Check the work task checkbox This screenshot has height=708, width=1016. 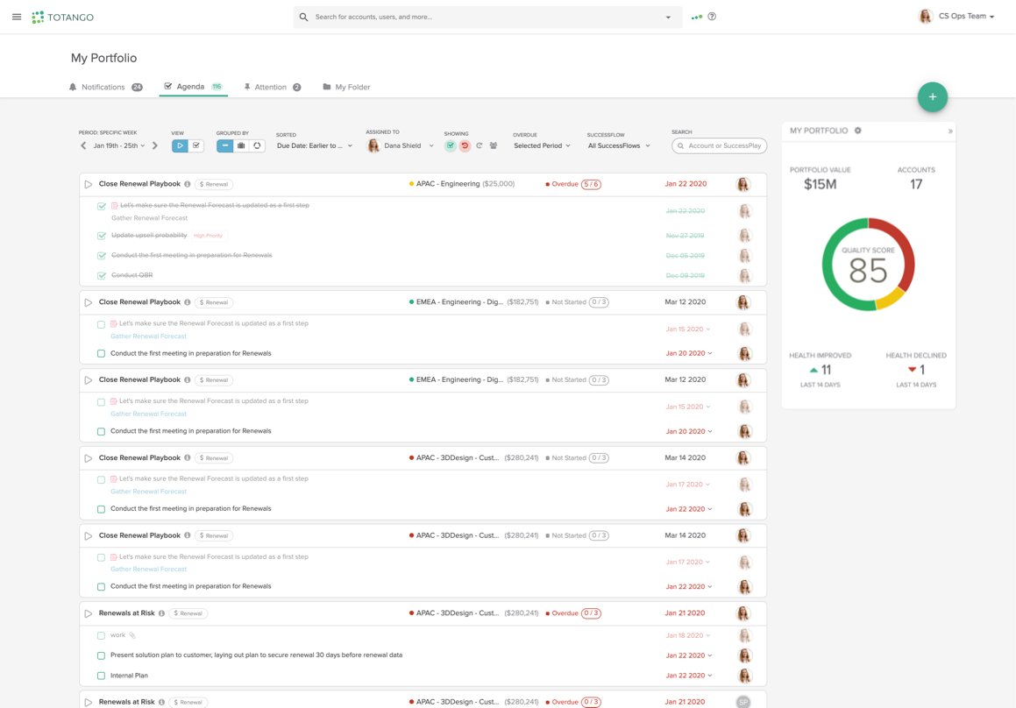coord(101,634)
